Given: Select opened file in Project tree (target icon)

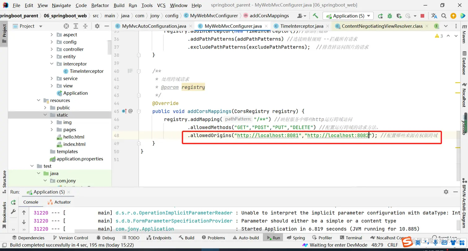Looking at the screenshot, I should (66, 26).
